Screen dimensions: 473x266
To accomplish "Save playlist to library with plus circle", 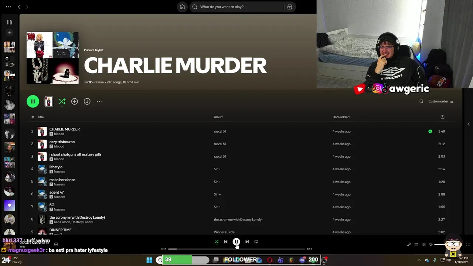I will 75,101.
